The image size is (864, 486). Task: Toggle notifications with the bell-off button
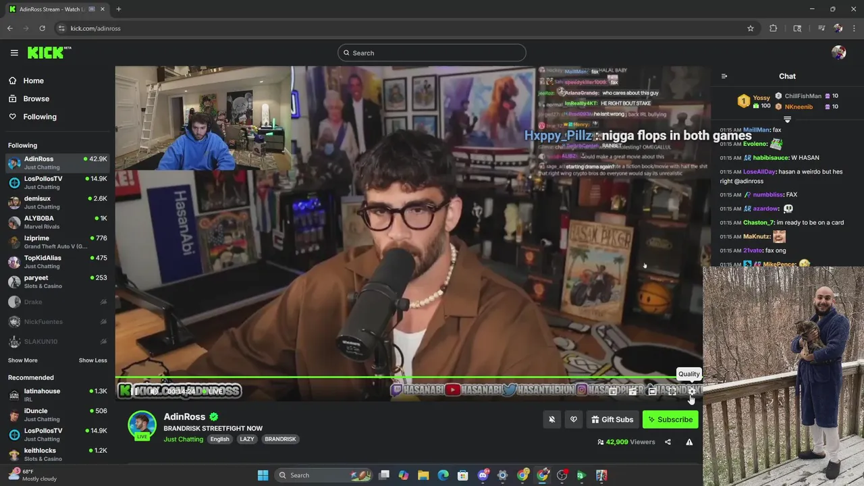pyautogui.click(x=551, y=419)
